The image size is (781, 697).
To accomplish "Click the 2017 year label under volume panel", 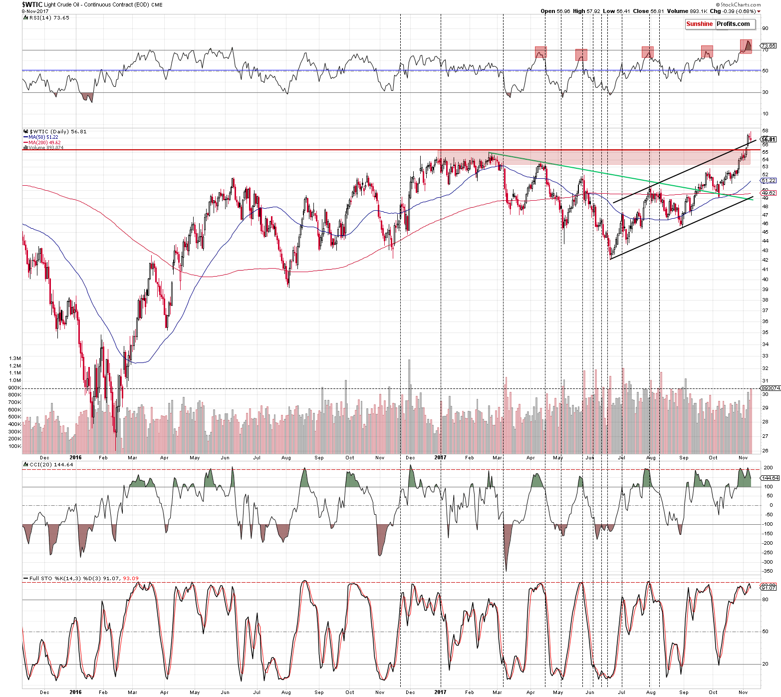I will 440,457.
